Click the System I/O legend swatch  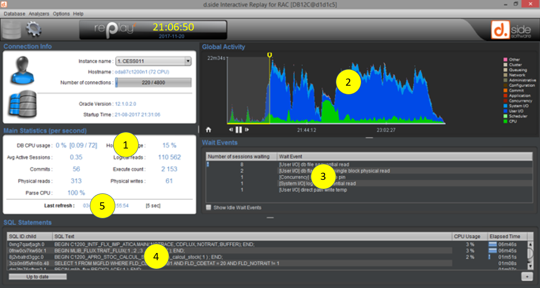point(505,106)
